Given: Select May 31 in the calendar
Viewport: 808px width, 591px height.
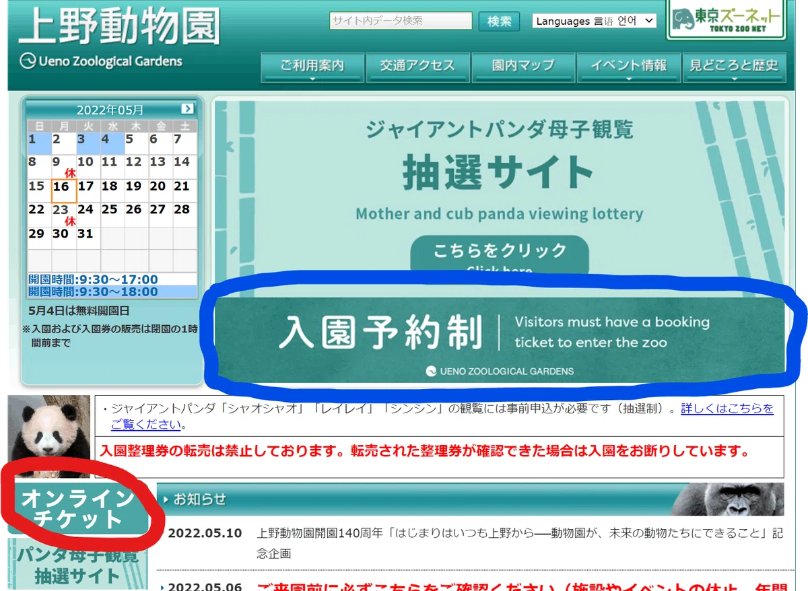Looking at the screenshot, I should [88, 238].
